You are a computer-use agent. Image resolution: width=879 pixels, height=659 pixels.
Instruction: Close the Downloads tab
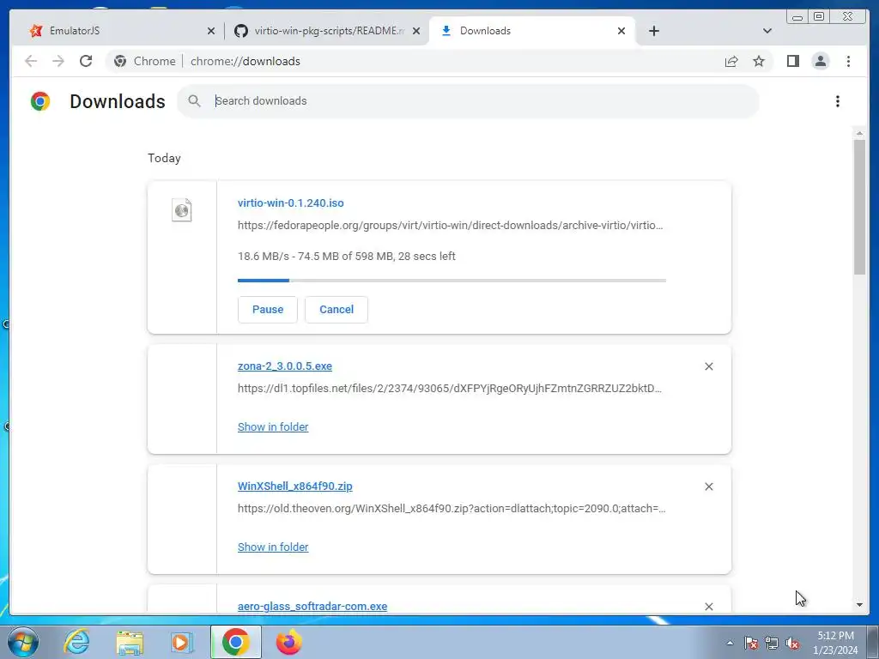(621, 31)
